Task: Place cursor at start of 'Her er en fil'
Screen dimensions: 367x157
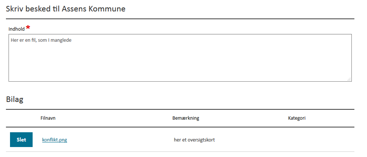Action: (x=11, y=40)
